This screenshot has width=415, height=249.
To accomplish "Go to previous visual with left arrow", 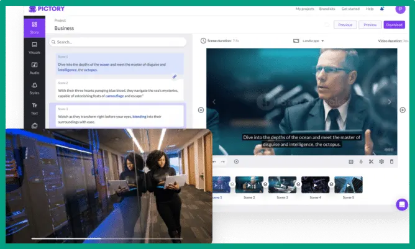I will [214, 102].
